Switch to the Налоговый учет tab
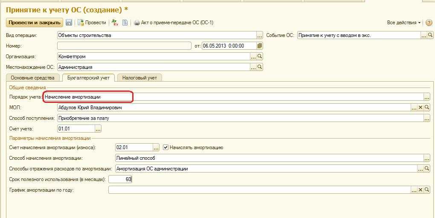The height and width of the screenshot is (218, 435). coord(139,78)
